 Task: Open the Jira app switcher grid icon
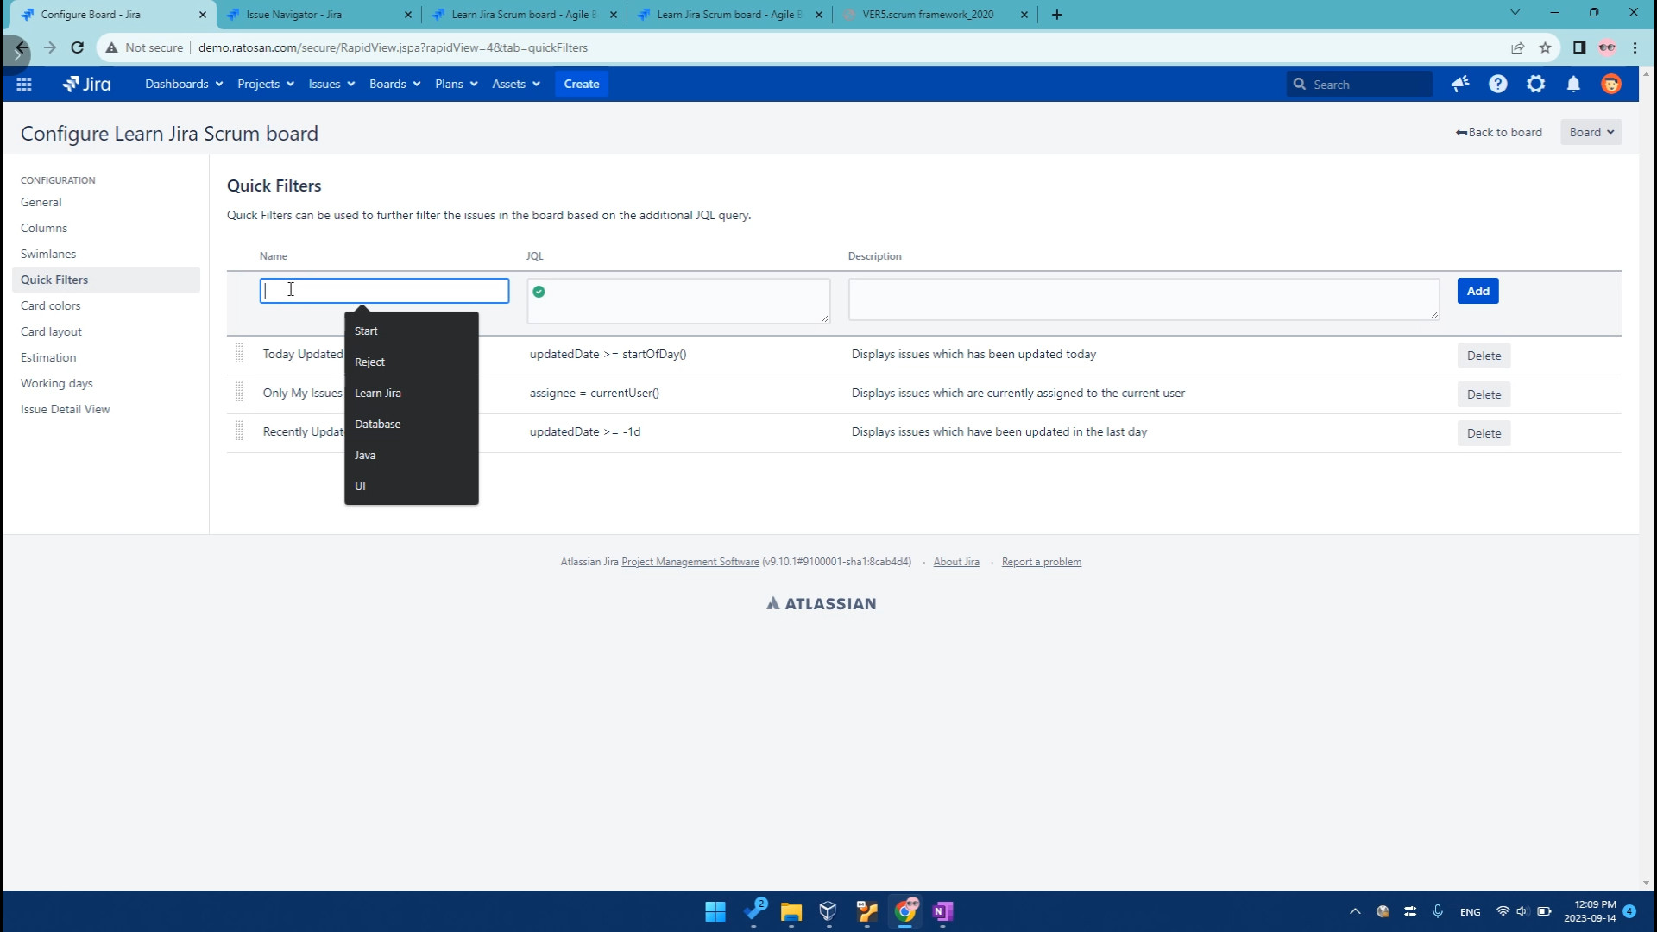(x=24, y=84)
